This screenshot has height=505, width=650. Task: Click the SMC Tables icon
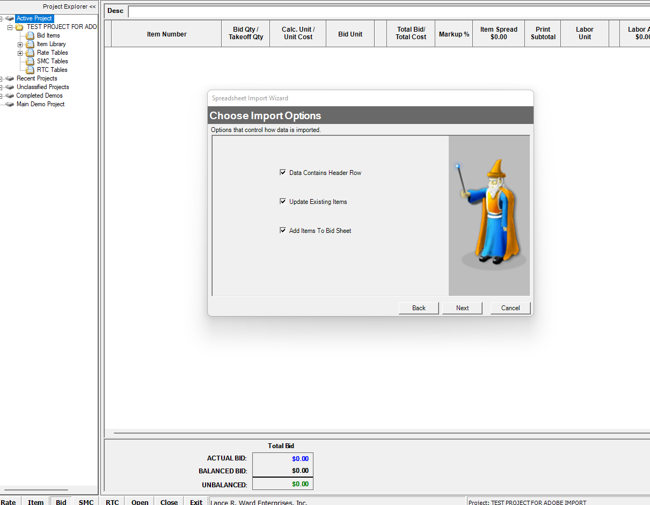coord(30,61)
